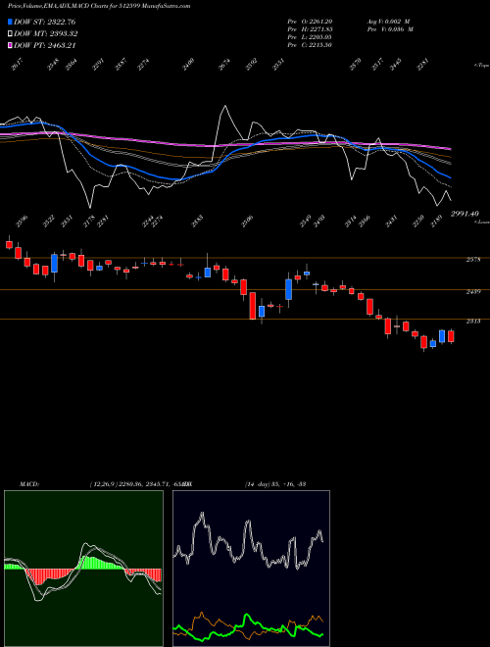The width and height of the screenshot is (490, 647).
Task: Click the 2578 horizontal level label
Action: (x=473, y=260)
